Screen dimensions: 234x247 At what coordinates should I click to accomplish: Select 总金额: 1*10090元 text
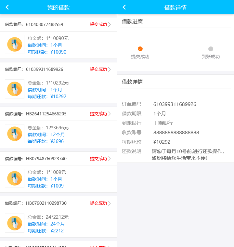[x=48, y=38]
